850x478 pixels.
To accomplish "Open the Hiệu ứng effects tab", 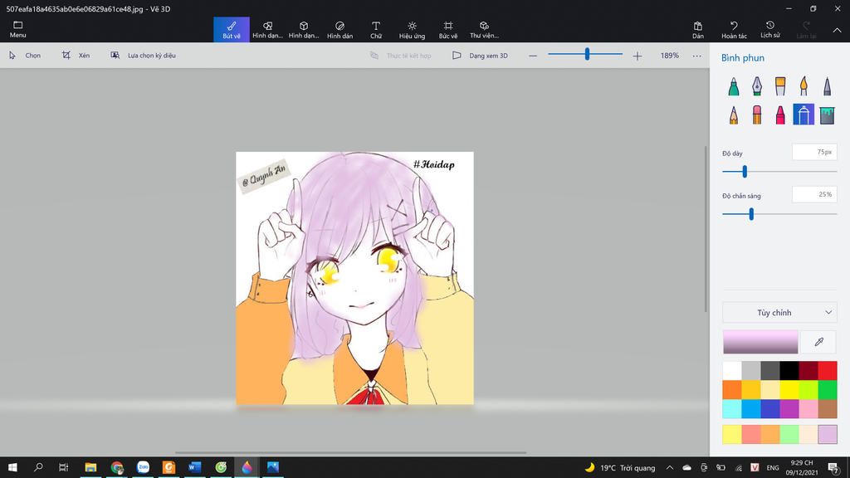I will (x=412, y=29).
